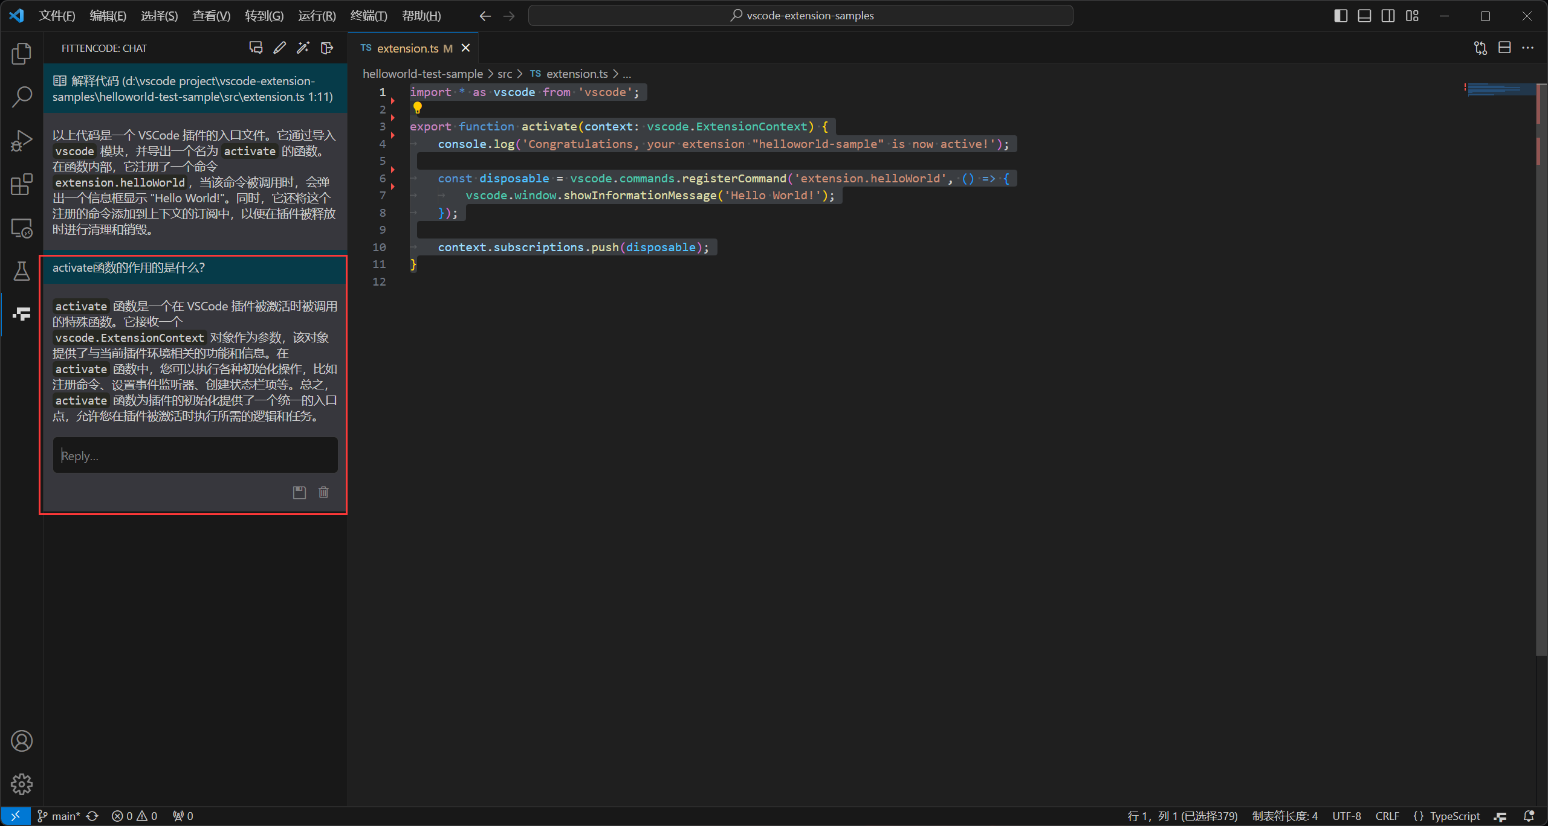Toggle the secondary side bar visibility
This screenshot has width=1548, height=826.
click(x=1388, y=16)
